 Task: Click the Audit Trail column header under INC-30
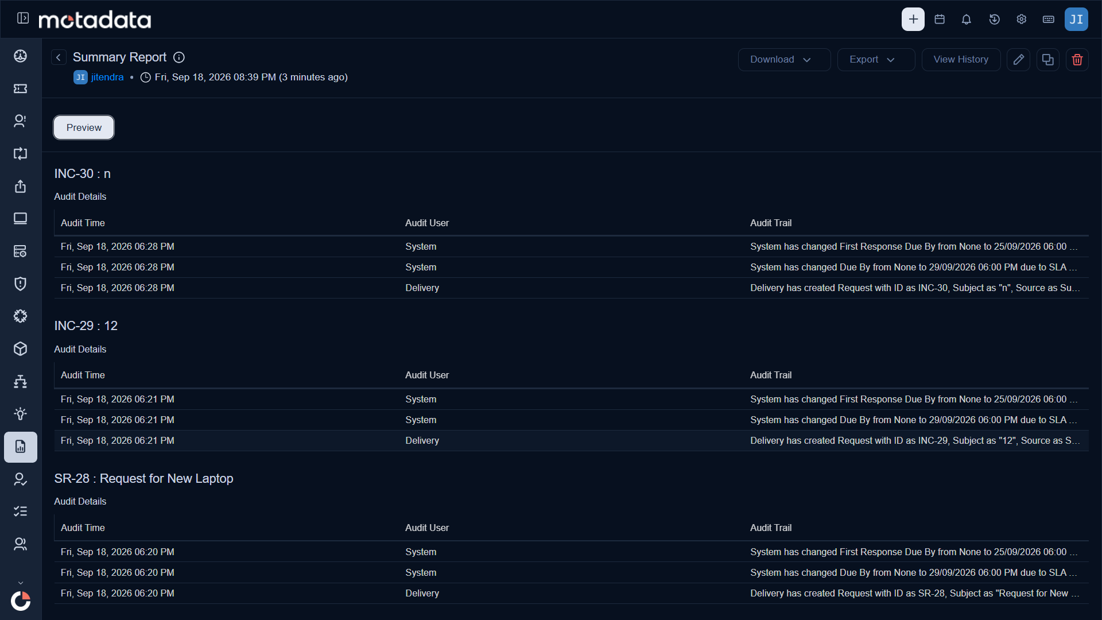(771, 223)
